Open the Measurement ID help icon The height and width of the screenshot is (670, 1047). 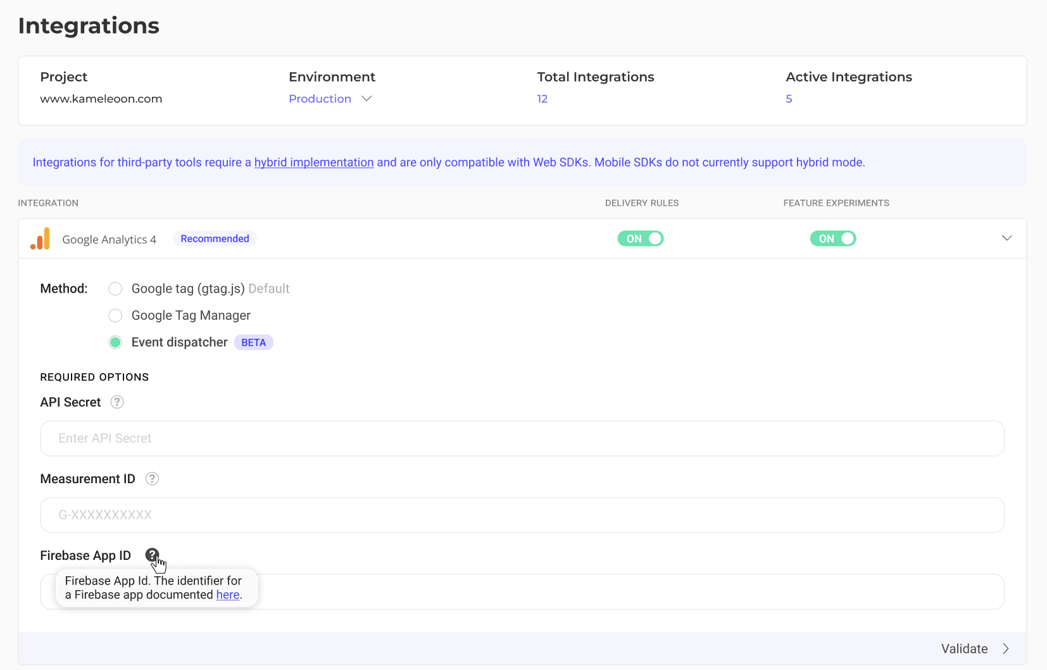point(152,479)
